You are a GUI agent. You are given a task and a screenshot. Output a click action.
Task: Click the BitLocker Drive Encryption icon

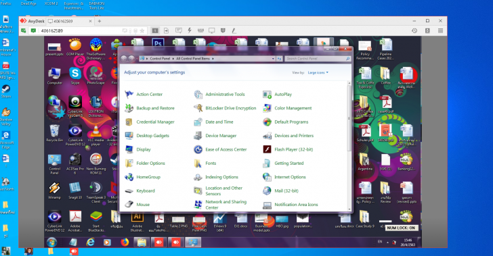(198, 108)
